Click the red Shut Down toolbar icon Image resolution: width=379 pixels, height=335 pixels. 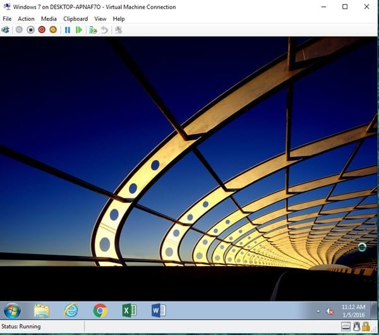42,30
